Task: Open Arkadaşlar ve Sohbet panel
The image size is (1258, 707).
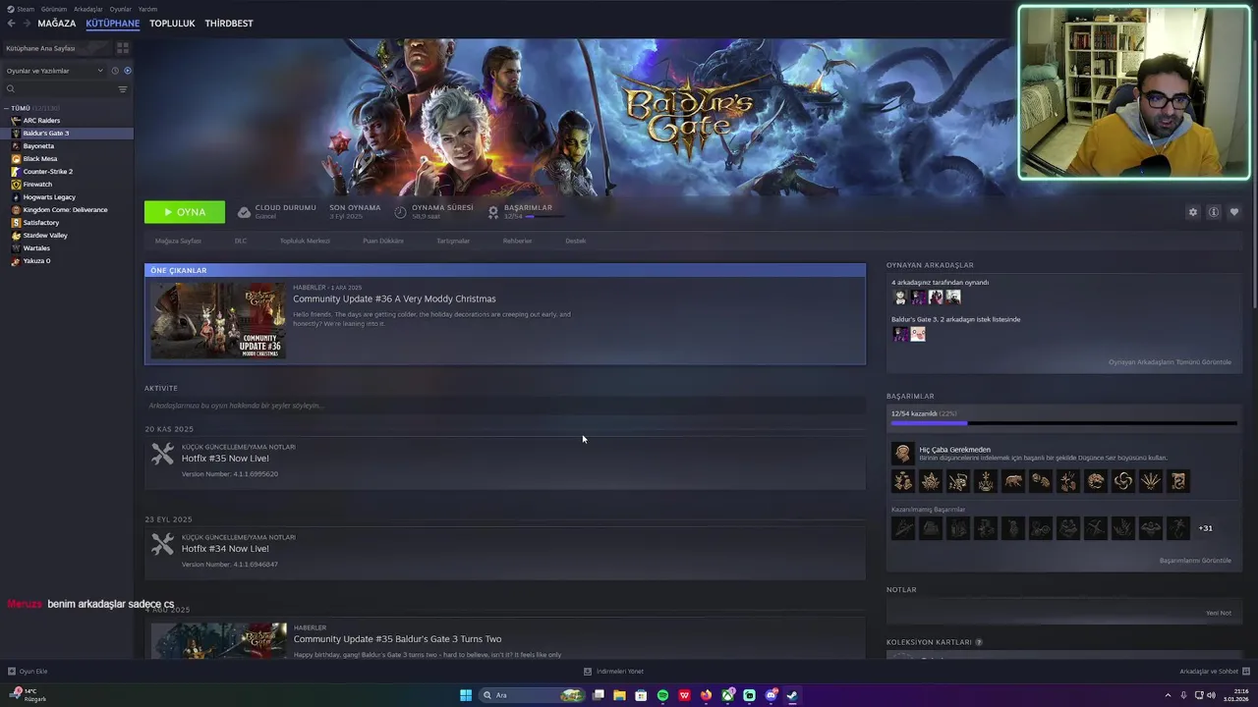Action: point(1214,672)
